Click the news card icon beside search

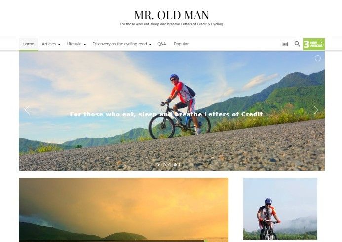click(285, 44)
